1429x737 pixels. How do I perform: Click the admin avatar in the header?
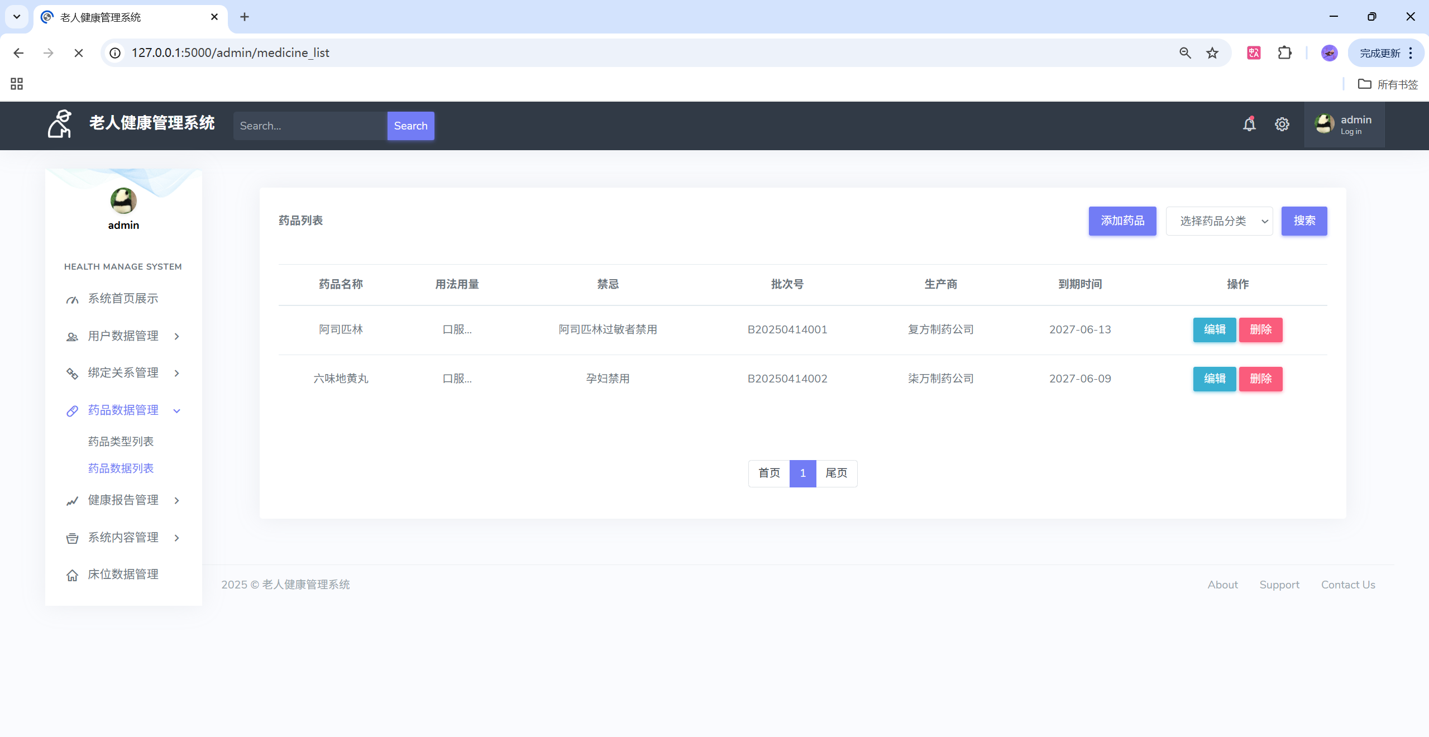(1324, 123)
